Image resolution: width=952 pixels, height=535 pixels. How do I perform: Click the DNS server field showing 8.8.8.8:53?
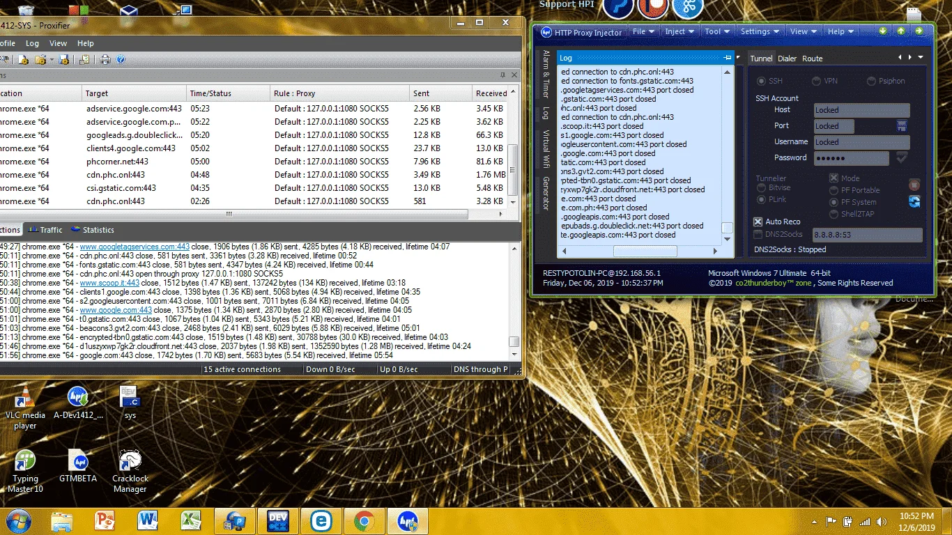pos(868,235)
